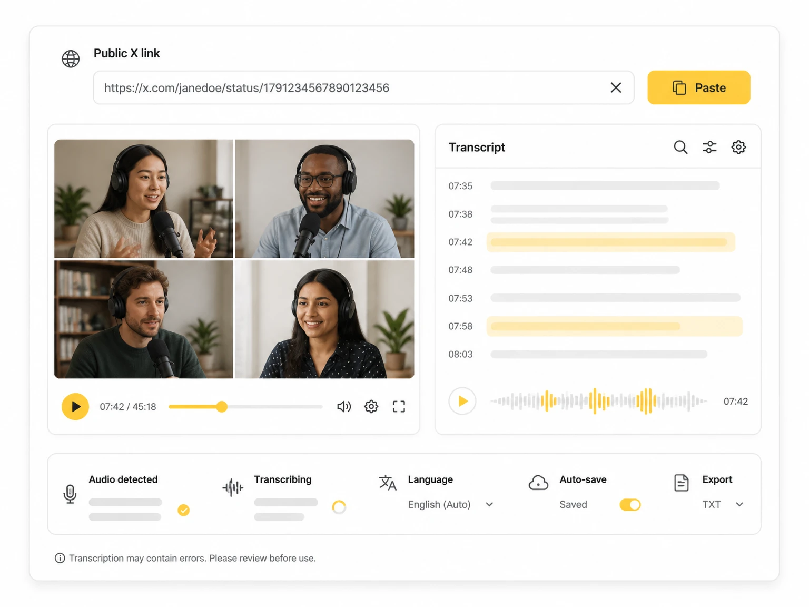This screenshot has width=809, height=607.
Task: Click the yellow checkmark under Audio detected
Action: click(x=183, y=510)
